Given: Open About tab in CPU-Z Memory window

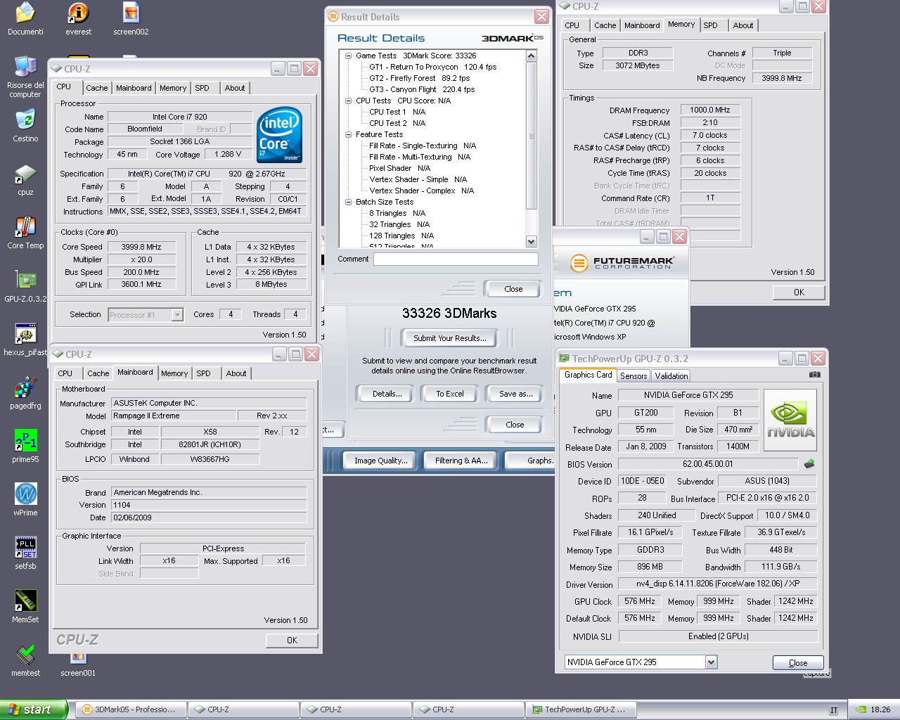Looking at the screenshot, I should point(743,25).
